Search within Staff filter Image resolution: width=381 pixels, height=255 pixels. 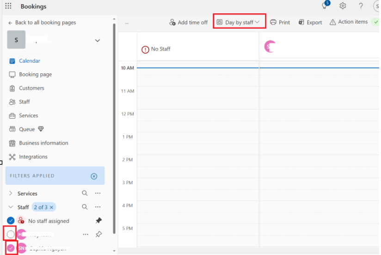point(85,206)
